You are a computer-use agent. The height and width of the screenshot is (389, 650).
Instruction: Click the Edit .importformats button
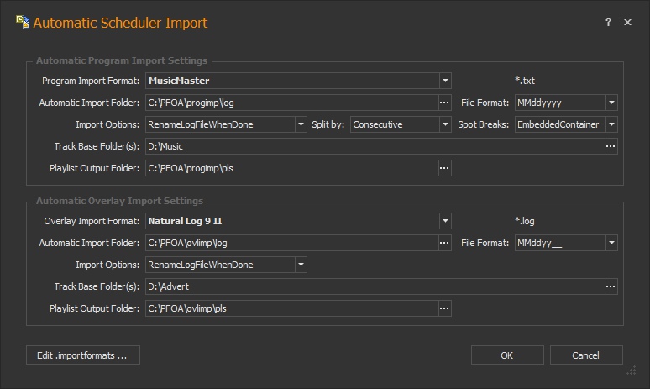pyautogui.click(x=83, y=355)
